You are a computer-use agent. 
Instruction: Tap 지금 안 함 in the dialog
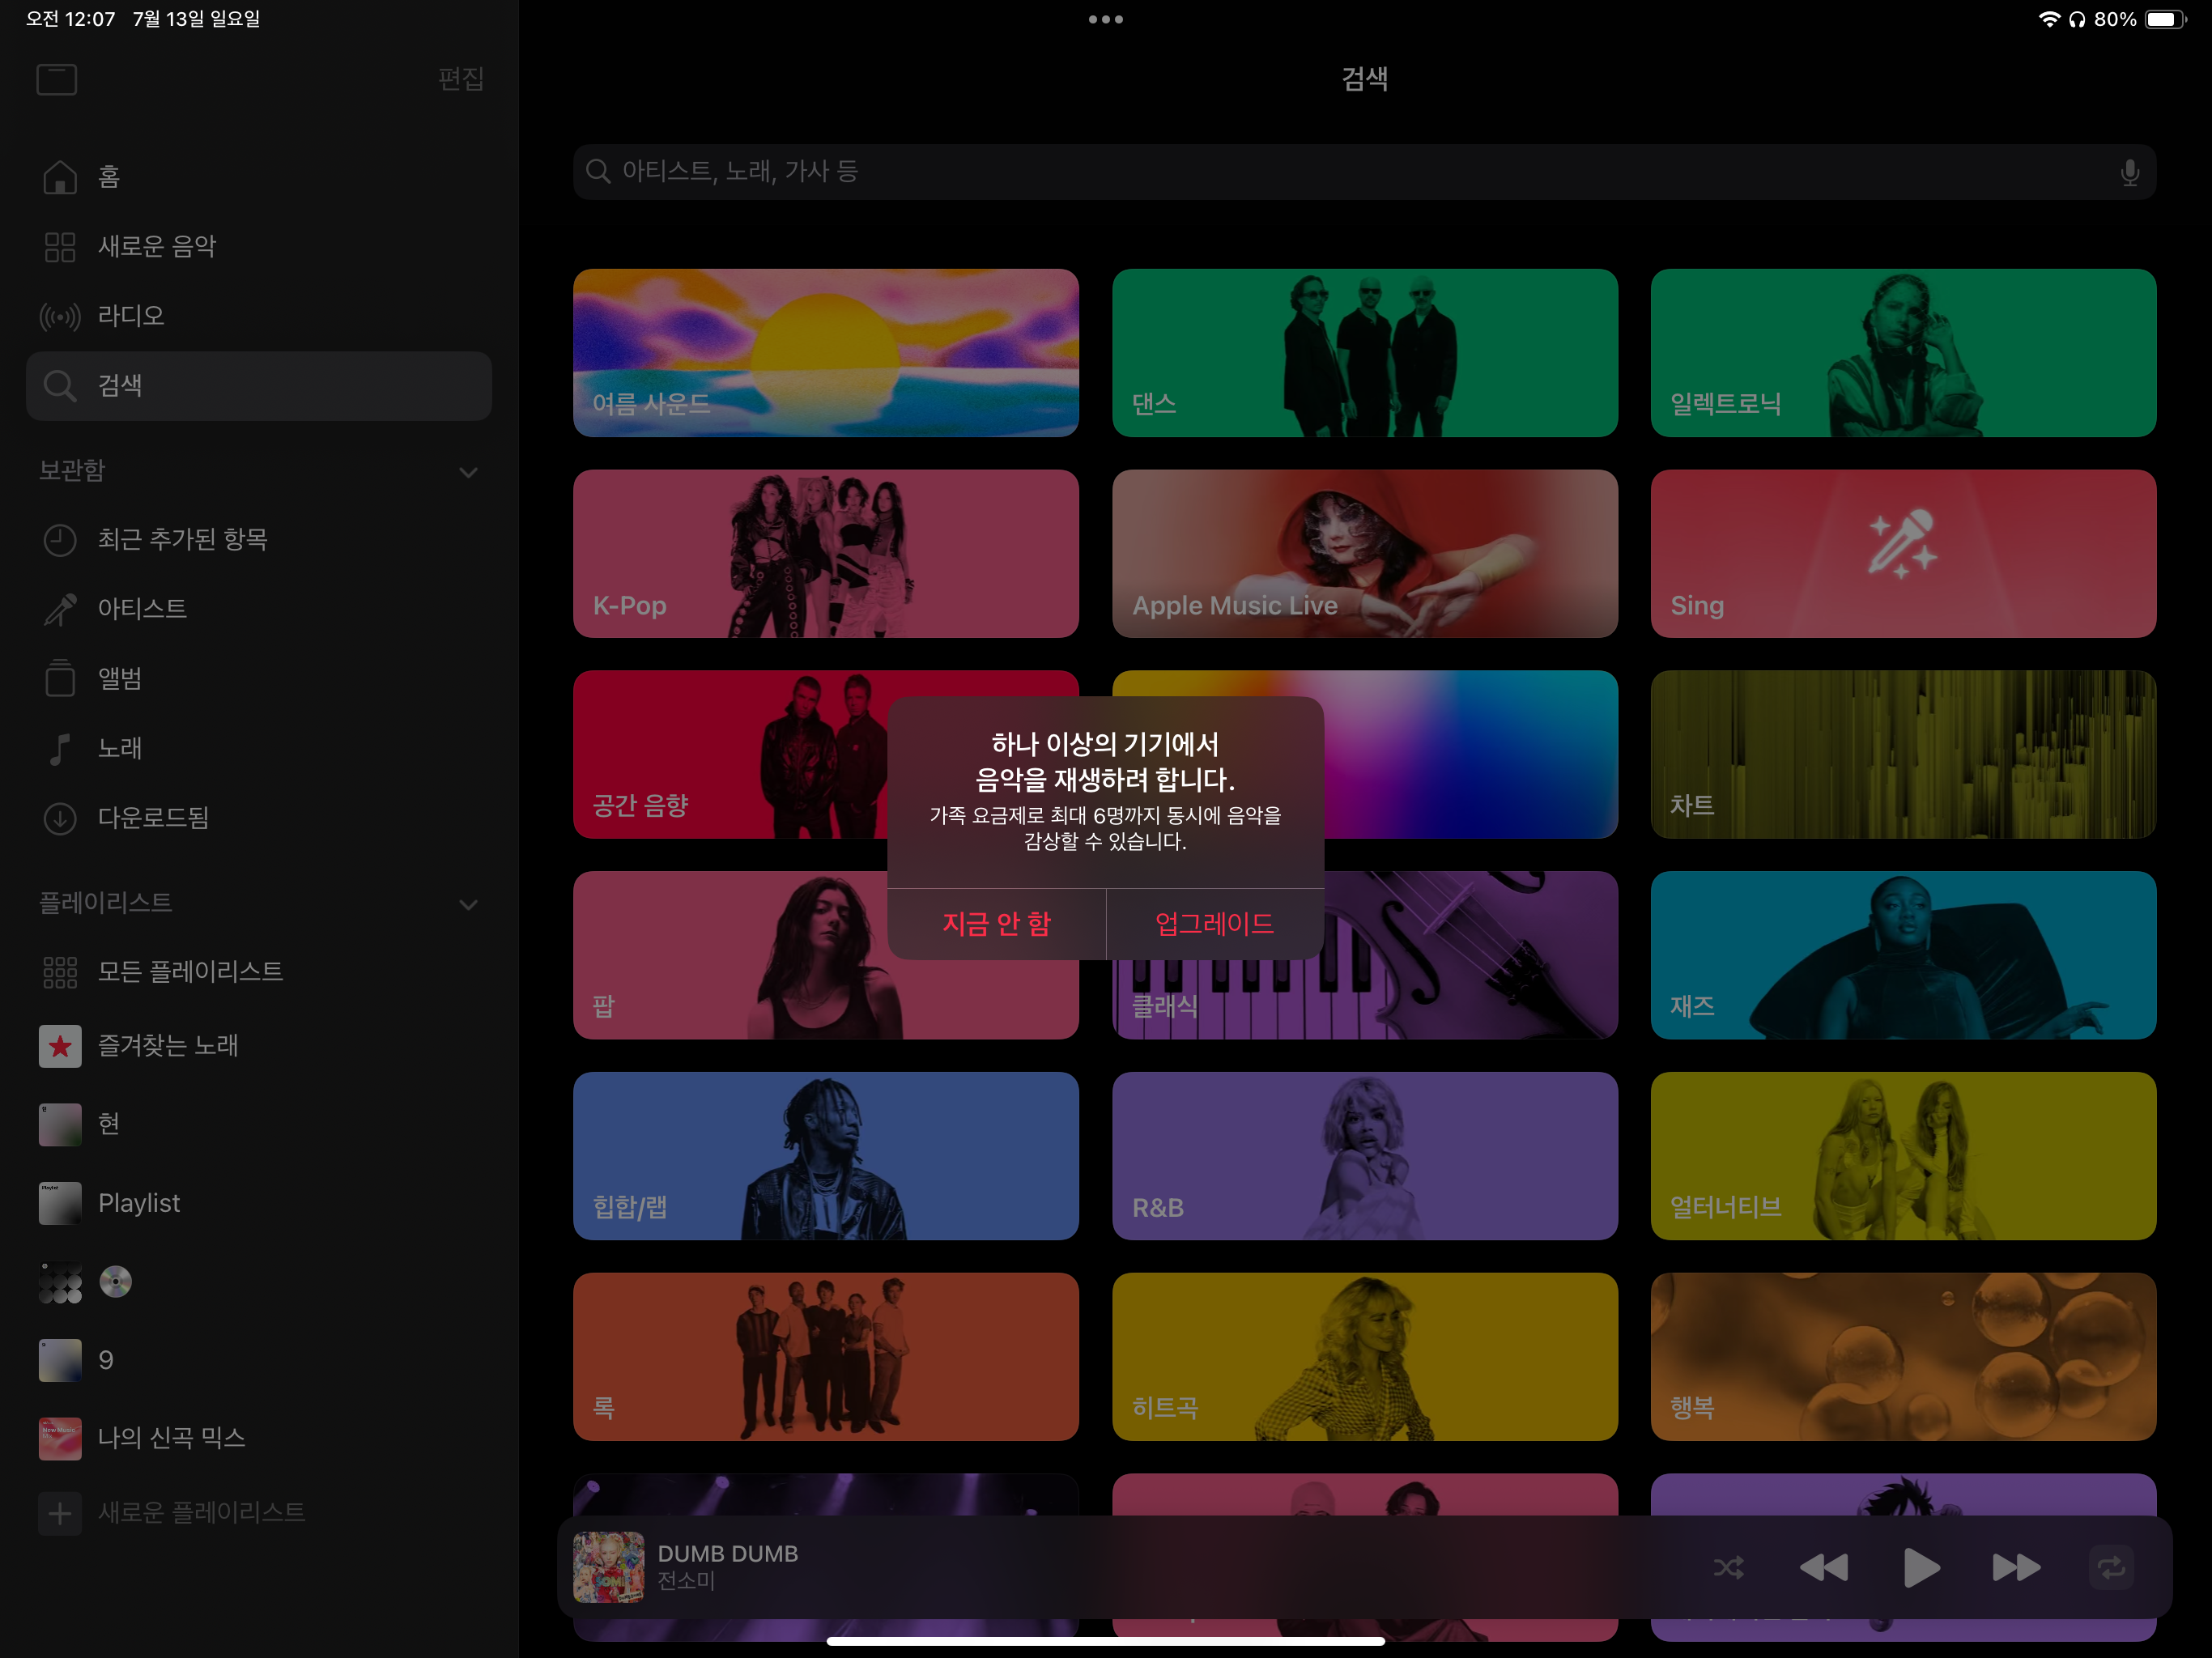point(996,923)
